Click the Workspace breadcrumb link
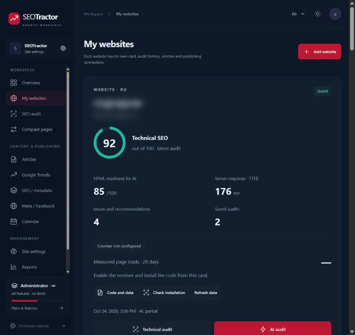355x335 pixels. pyautogui.click(x=93, y=14)
